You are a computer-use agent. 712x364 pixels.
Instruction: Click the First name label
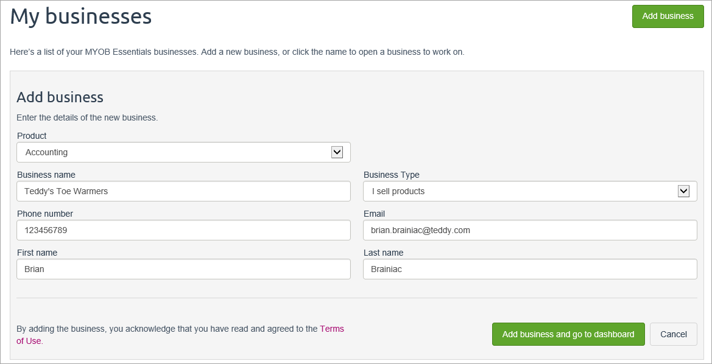37,253
